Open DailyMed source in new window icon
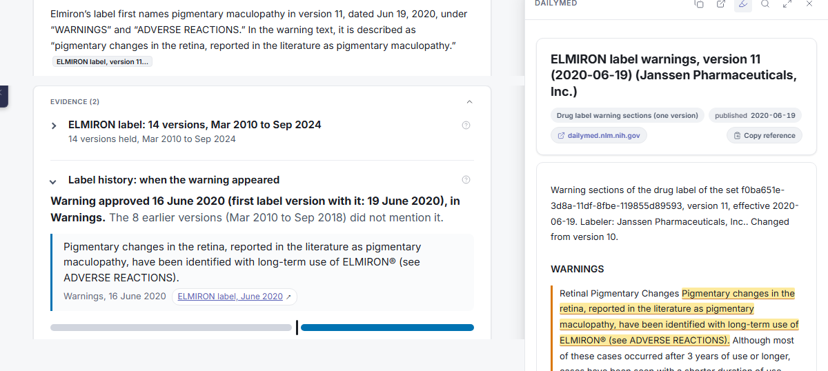This screenshot has height=371, width=828. (x=721, y=4)
